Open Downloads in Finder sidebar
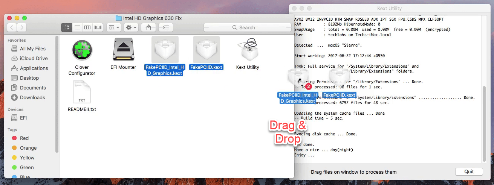Viewport: 494px width, 185px height. pos(28,97)
